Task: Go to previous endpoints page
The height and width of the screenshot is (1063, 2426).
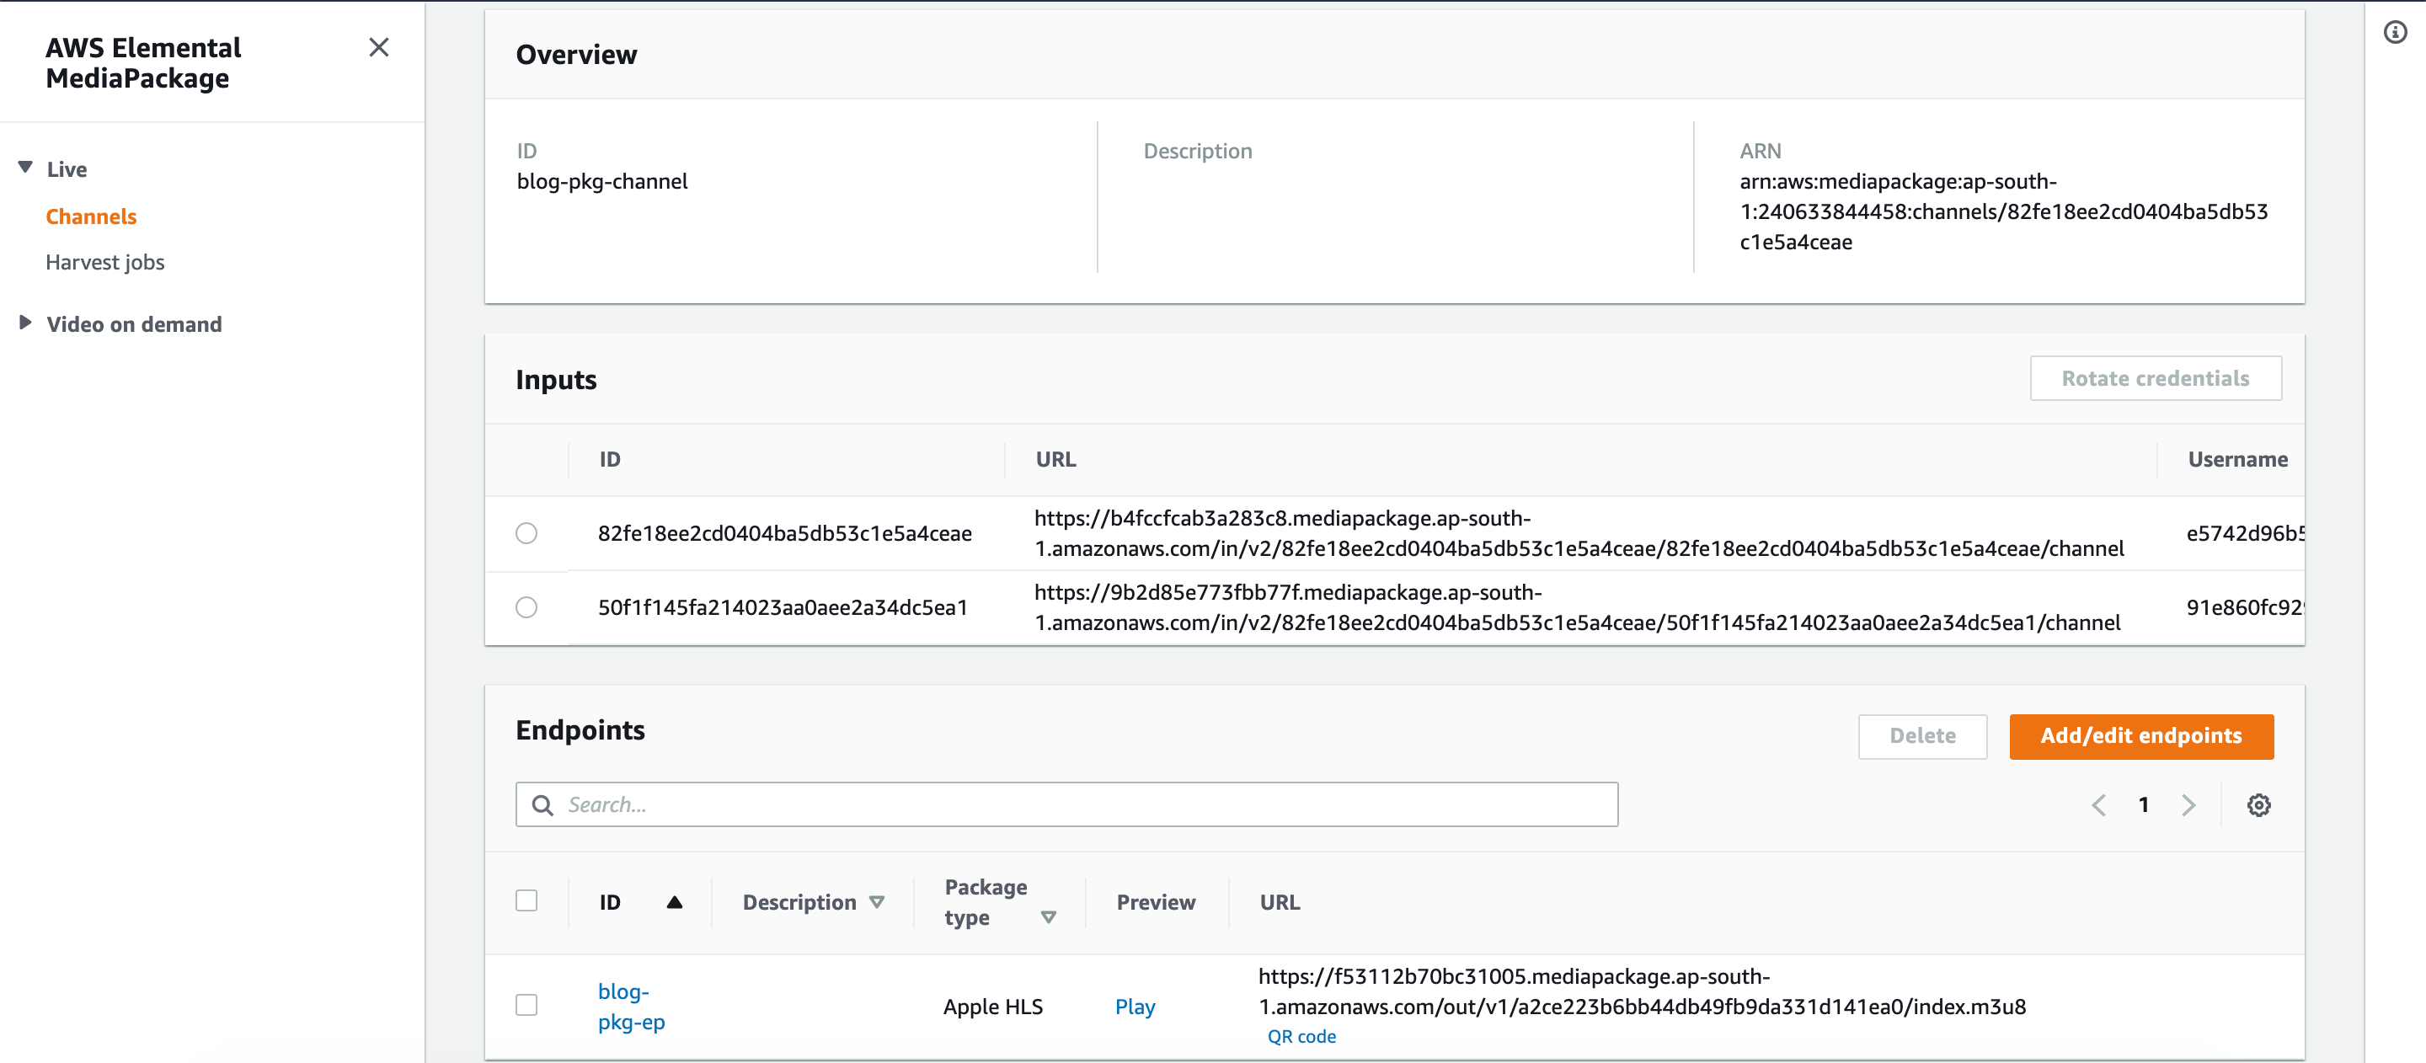Action: coord(2098,805)
